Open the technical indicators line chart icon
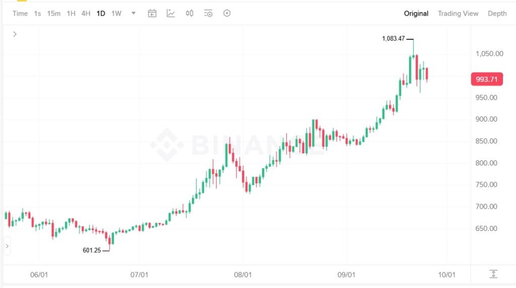 [x=171, y=14]
